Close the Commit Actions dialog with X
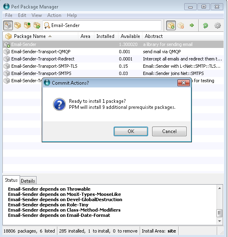This screenshot has height=237, width=228. point(183,83)
